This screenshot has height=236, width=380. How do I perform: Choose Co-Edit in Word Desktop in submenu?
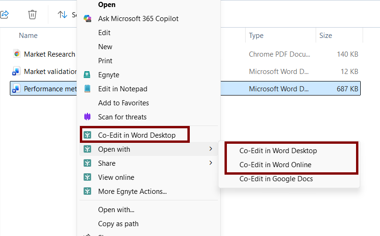click(278, 150)
